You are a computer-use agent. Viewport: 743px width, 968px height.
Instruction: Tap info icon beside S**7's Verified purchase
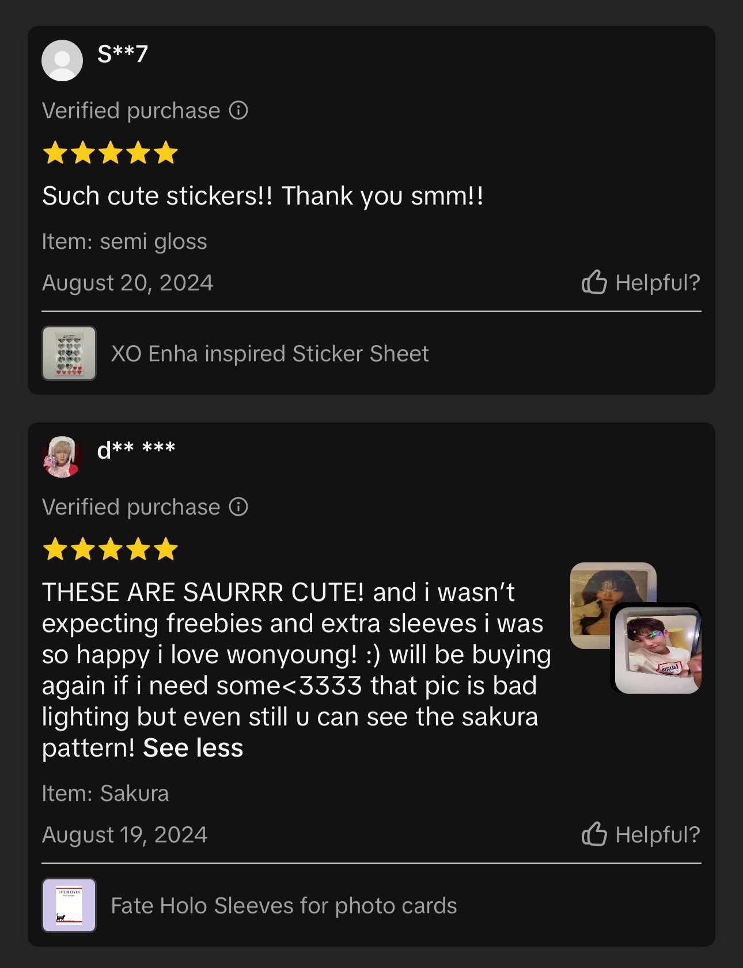[x=238, y=110]
